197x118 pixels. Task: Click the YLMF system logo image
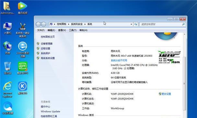coord(169,57)
